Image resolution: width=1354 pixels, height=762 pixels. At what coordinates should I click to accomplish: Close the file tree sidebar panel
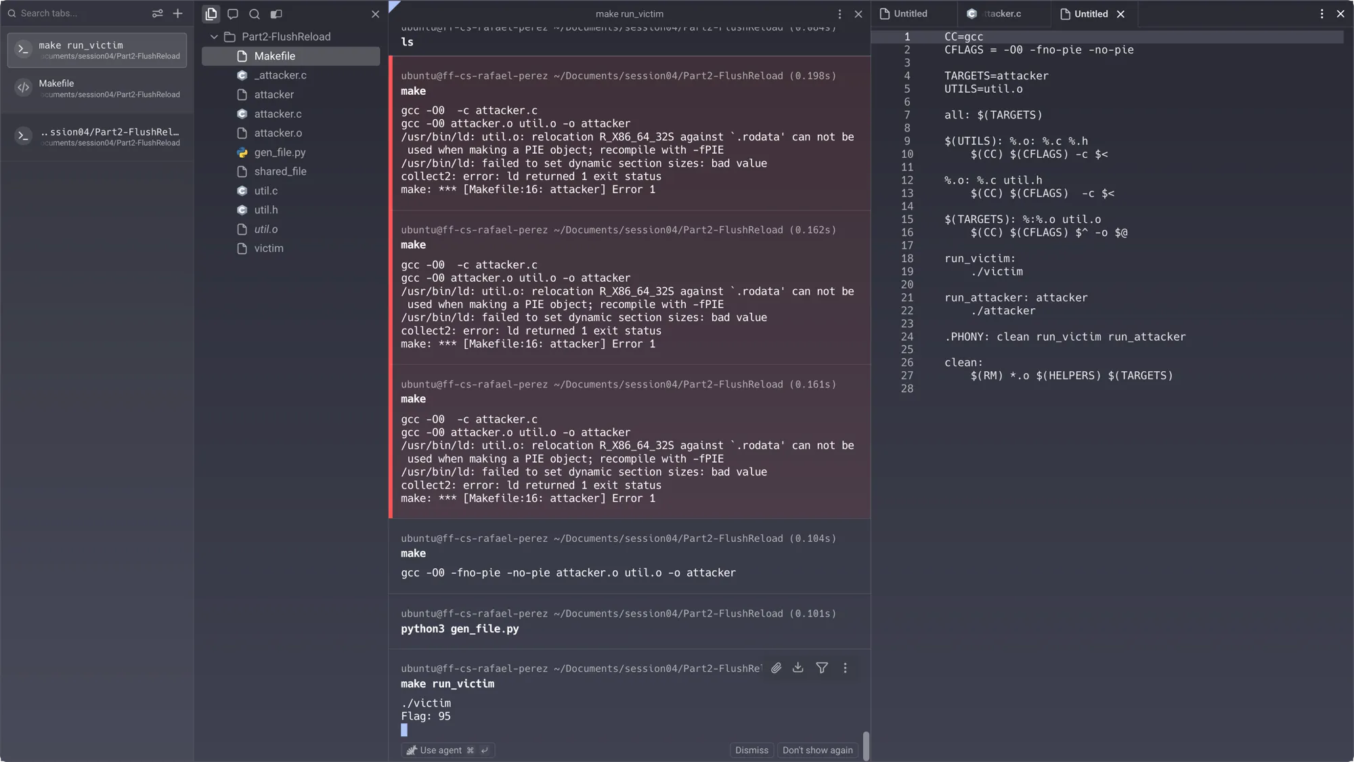[x=376, y=14]
